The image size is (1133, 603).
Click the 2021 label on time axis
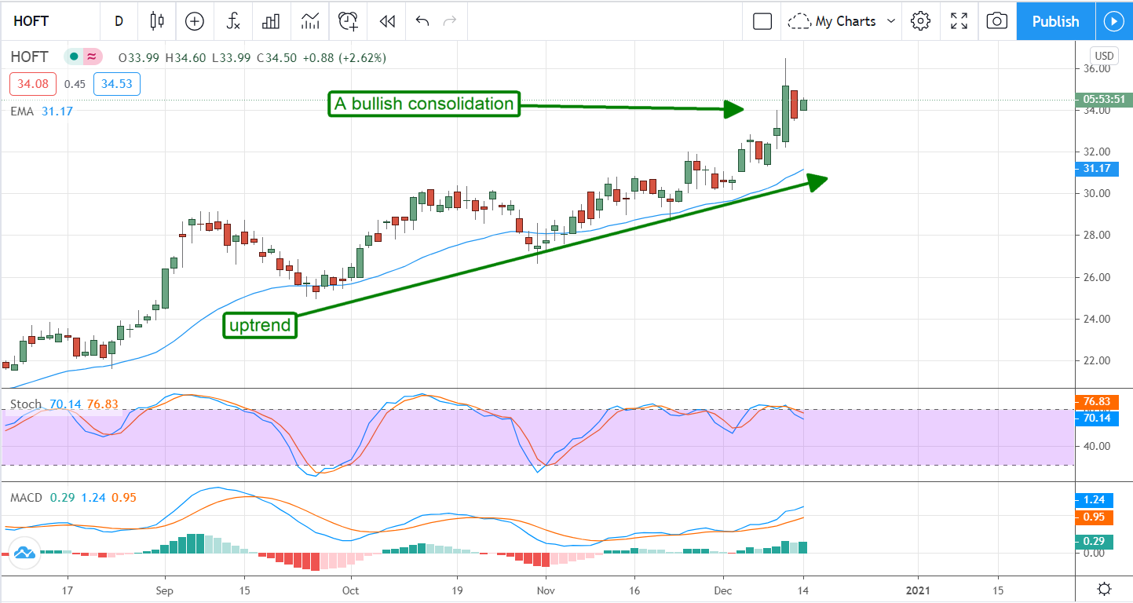point(918,590)
